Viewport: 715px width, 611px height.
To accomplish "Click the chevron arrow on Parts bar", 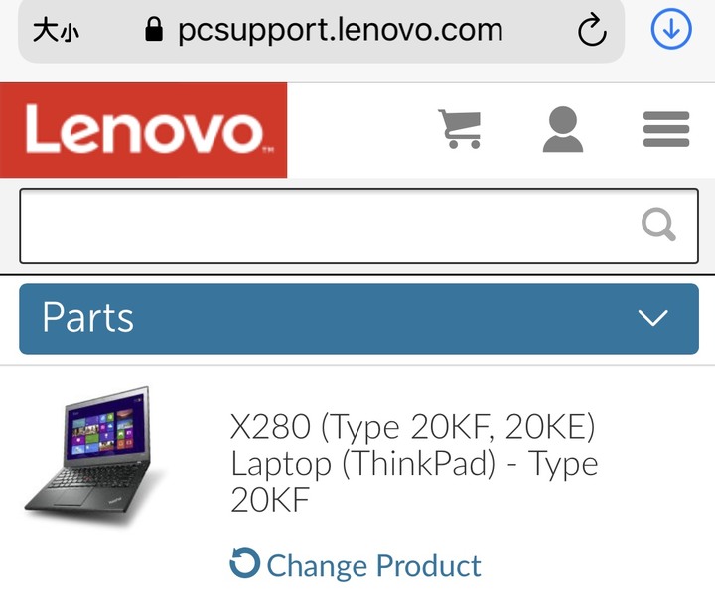I will (653, 318).
